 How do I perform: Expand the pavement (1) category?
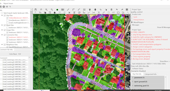pos(133,78)
